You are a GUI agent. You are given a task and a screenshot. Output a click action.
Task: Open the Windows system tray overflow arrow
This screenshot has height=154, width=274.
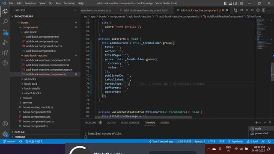coord(209,149)
